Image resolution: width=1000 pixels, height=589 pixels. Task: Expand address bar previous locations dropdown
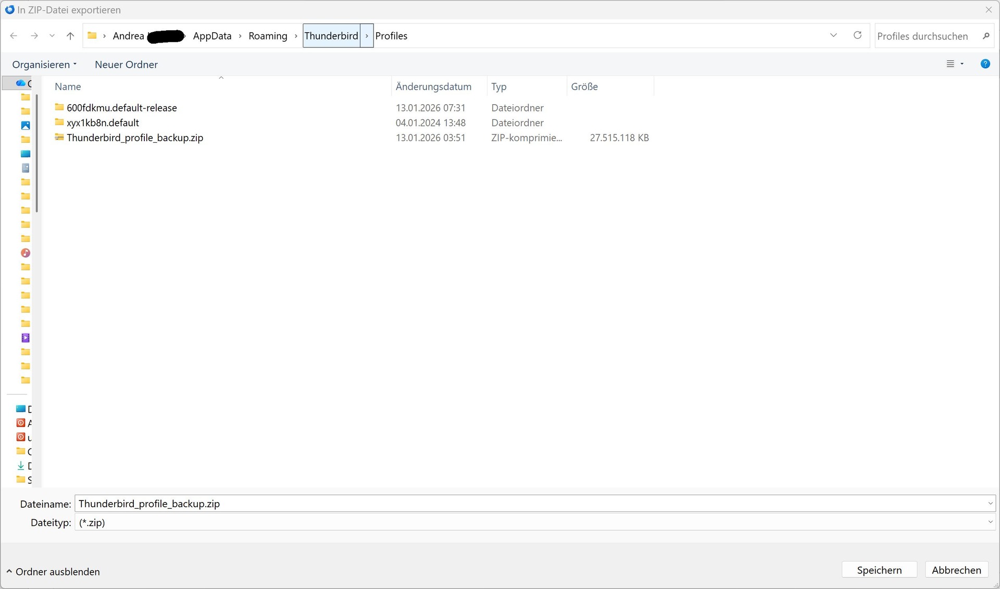pyautogui.click(x=833, y=35)
